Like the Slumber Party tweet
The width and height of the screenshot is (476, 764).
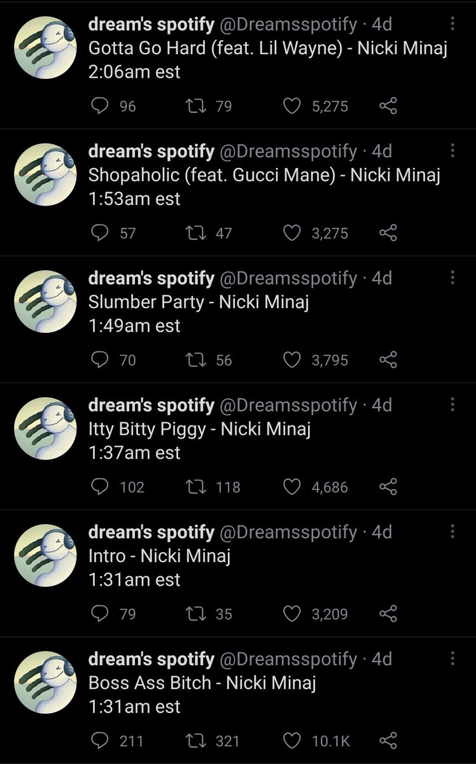click(291, 360)
